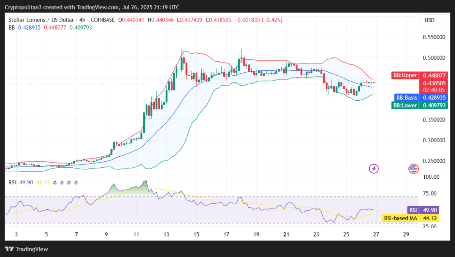Click the bold date label 21 on the time axis
Viewport: 455px width, 257px height.
(x=286, y=234)
